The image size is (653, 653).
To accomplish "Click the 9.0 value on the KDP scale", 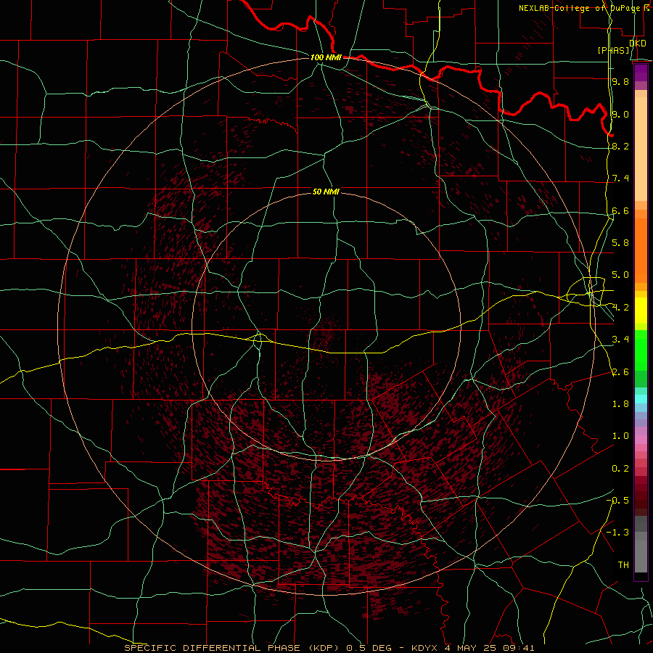I will tap(620, 114).
